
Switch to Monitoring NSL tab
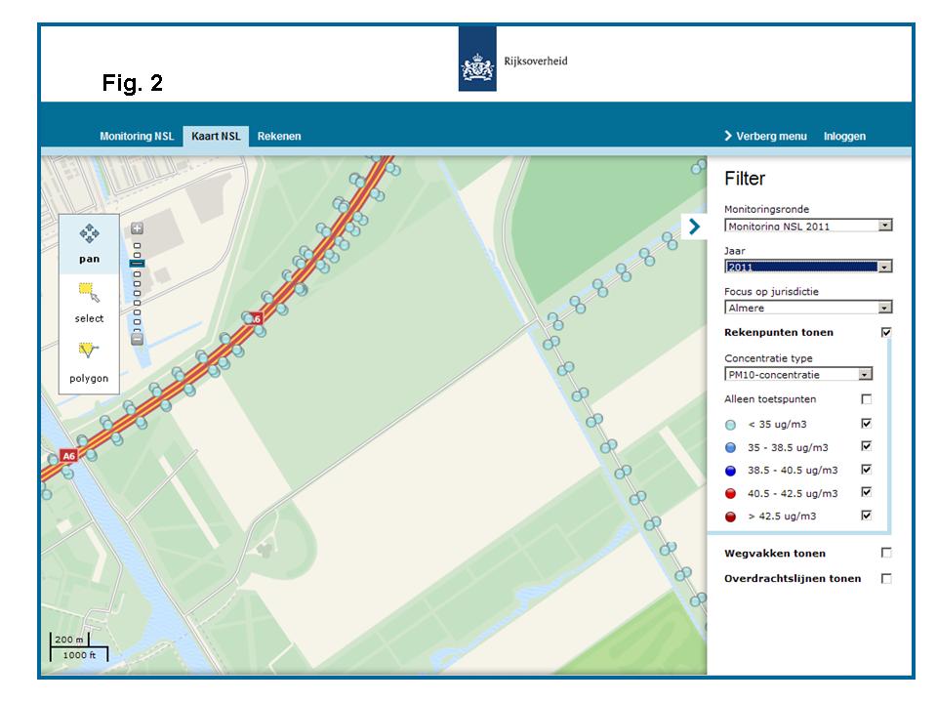click(137, 137)
